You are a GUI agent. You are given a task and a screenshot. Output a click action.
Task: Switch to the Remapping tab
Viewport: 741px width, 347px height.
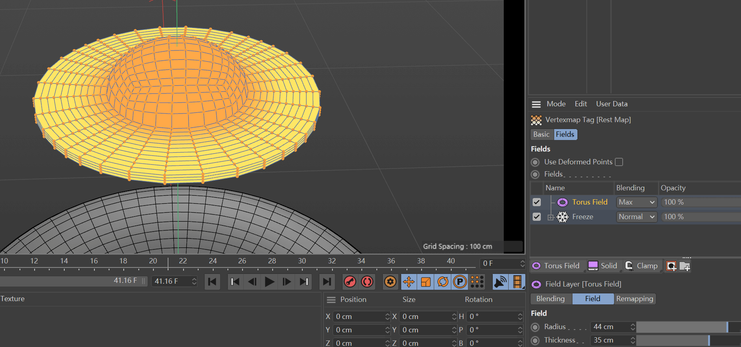(x=634, y=299)
